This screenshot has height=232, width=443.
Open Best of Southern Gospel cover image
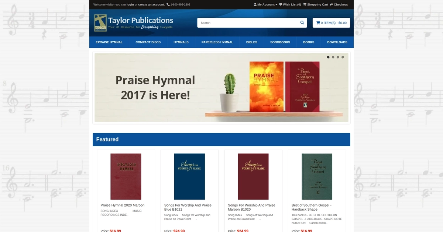pyautogui.click(x=317, y=176)
